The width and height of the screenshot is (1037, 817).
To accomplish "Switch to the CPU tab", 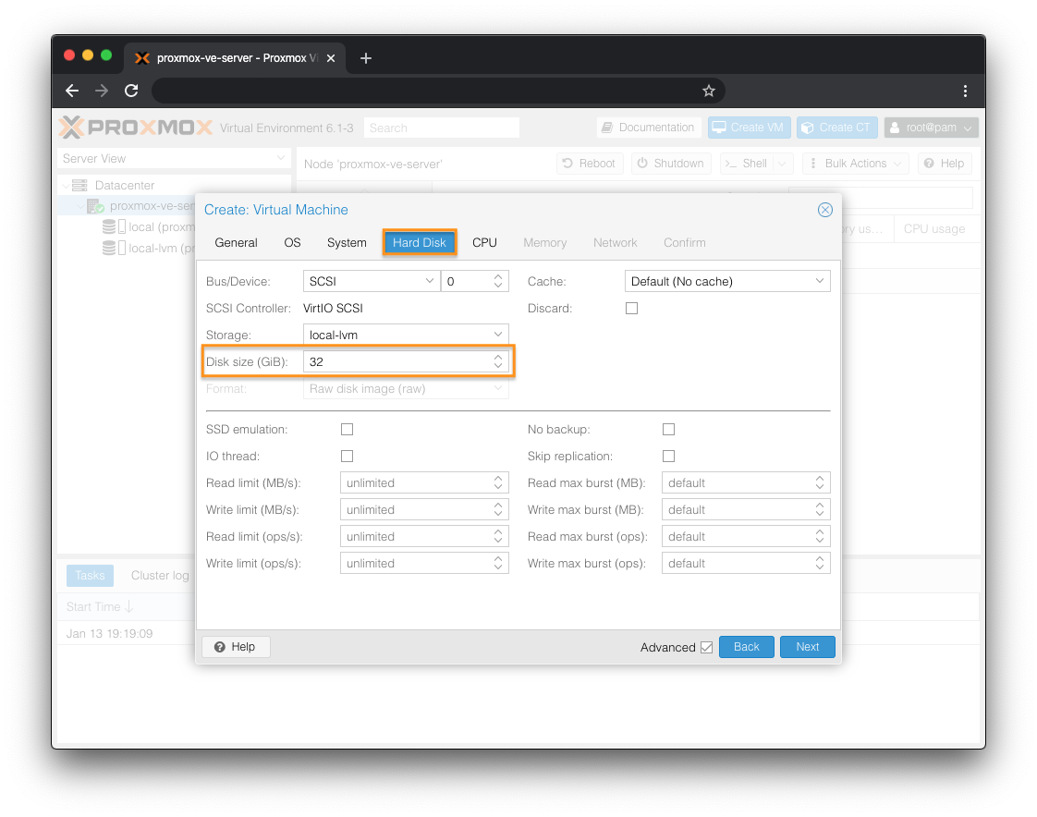I will point(484,243).
